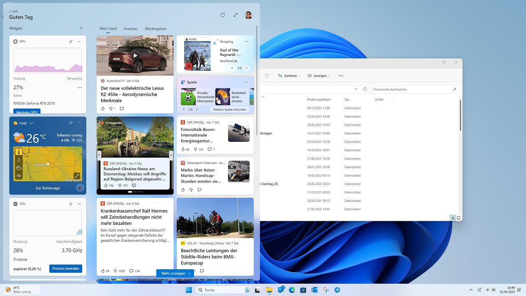Open comments on the Lexus article
The image size is (526, 296).
[x=122, y=109]
